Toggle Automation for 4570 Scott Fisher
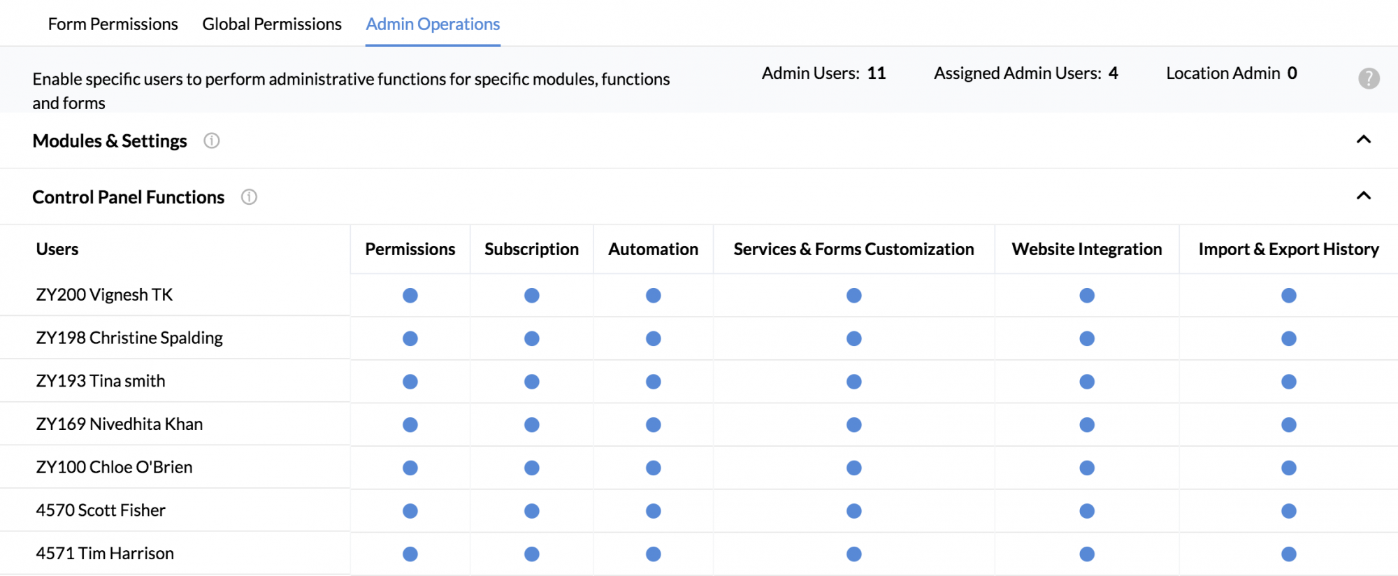 654,511
